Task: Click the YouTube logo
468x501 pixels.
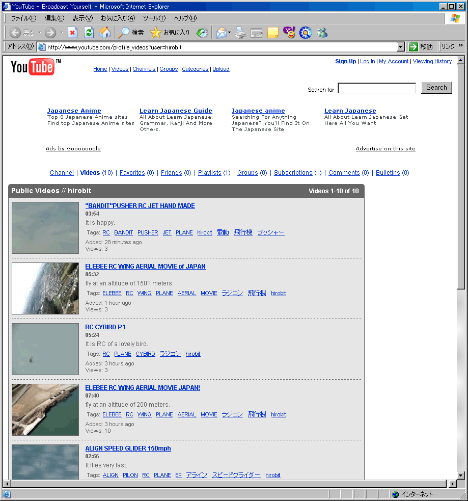Action: [x=33, y=67]
